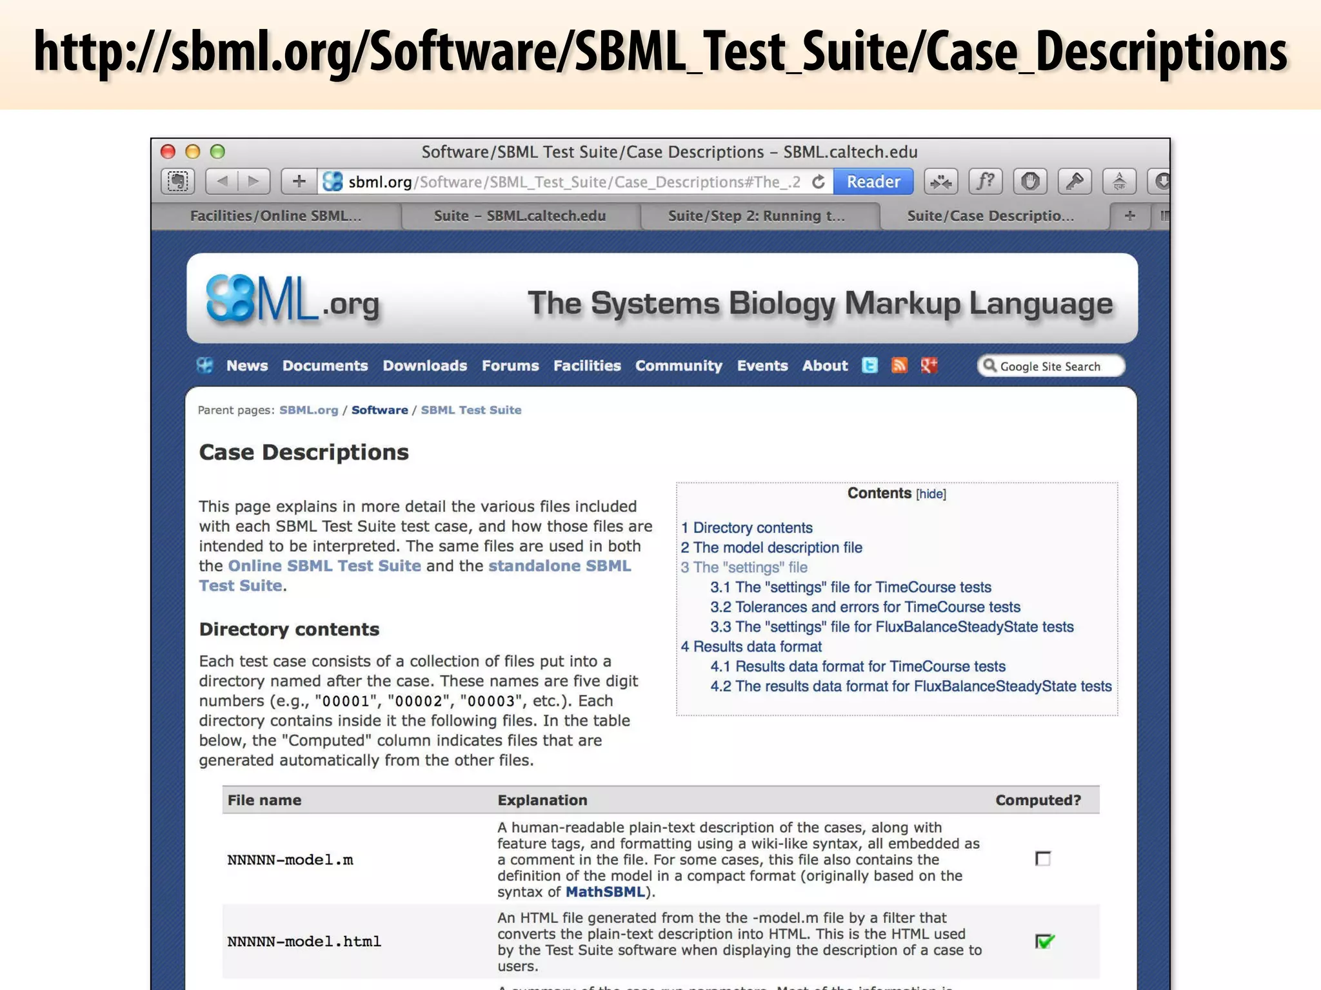The image size is (1321, 990).
Task: Click the Computed? column header
Action: point(1038,800)
